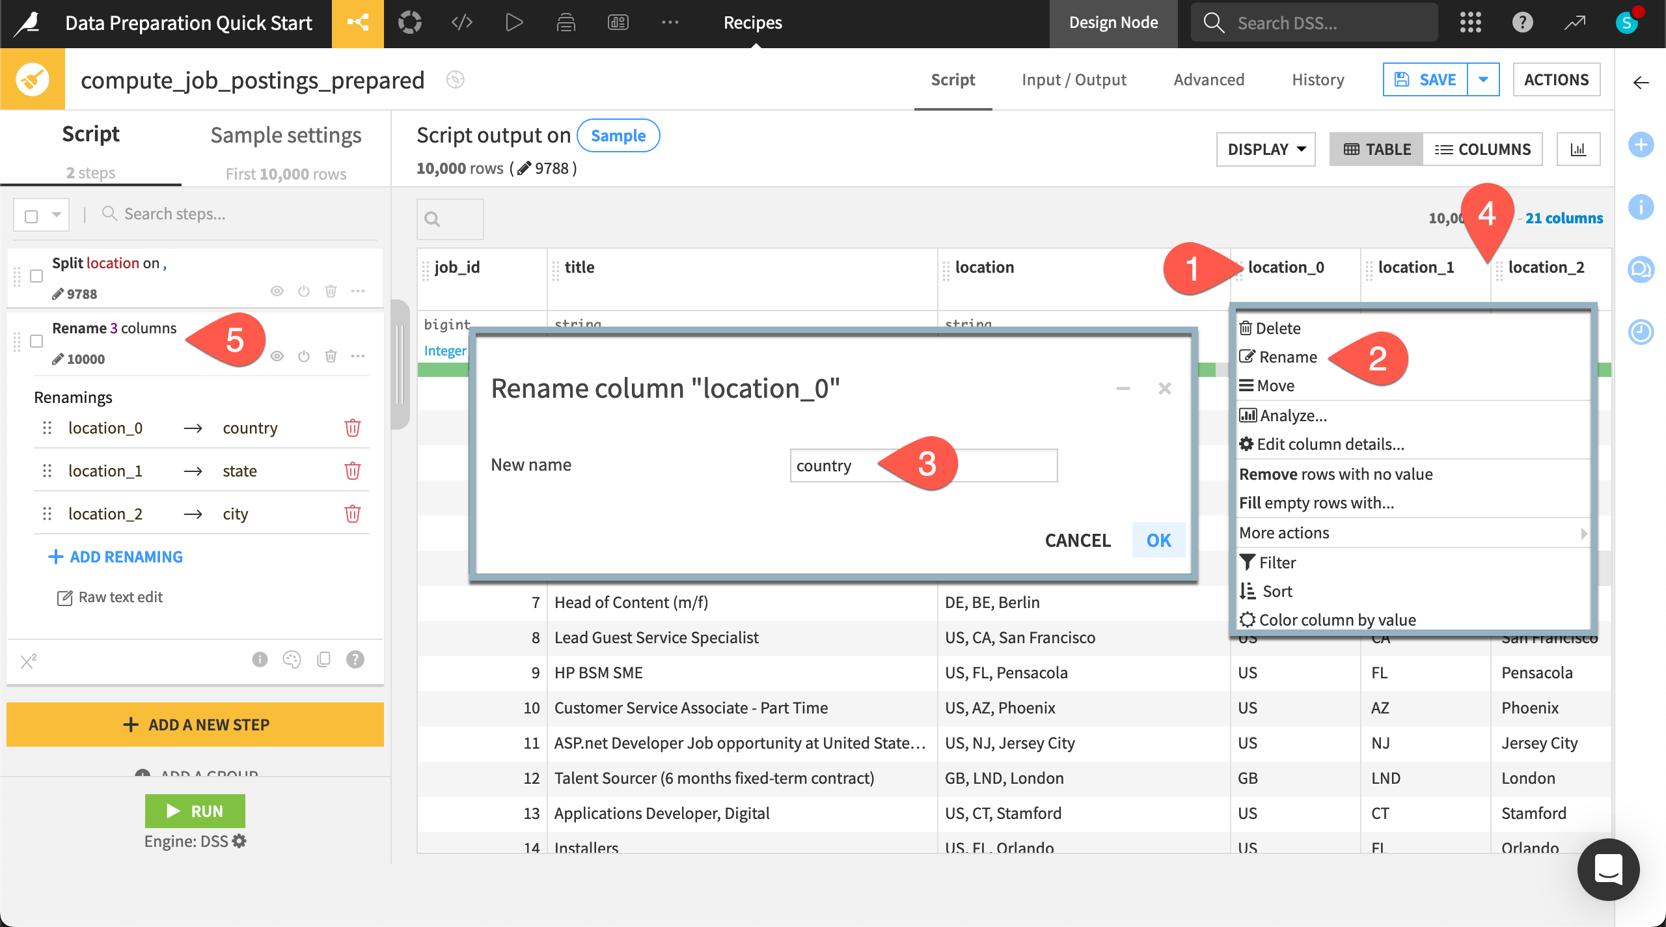Open the dashboards icon in top navigation
The image size is (1666, 927).
pos(618,21)
